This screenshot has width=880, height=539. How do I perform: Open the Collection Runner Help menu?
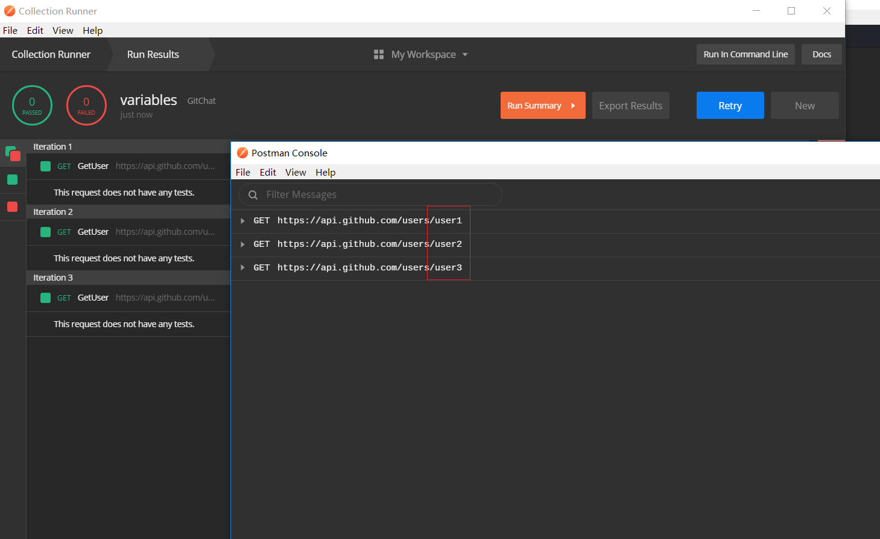[x=93, y=30]
